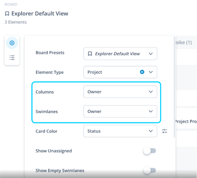This screenshot has height=178, width=197.
Task: Click the bookmark icon beside Explorer Default View title
Action: click(x=7, y=14)
